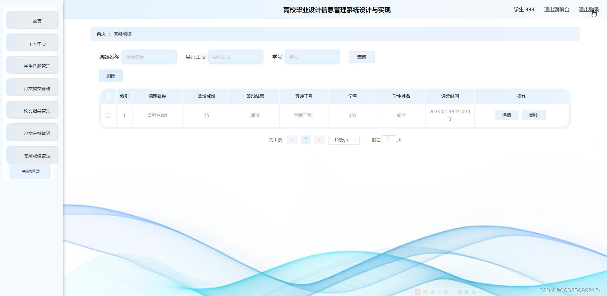Go to 首页 via breadcrumb
This screenshot has height=296, width=607.
101,34
